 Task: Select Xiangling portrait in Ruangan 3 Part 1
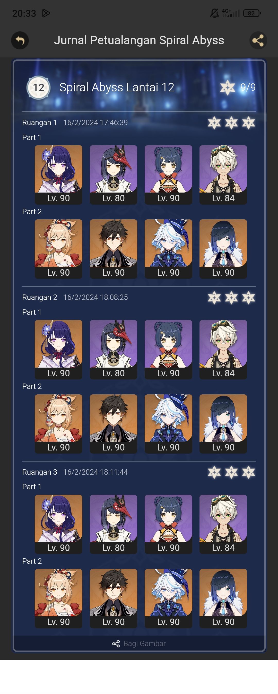(x=168, y=524)
